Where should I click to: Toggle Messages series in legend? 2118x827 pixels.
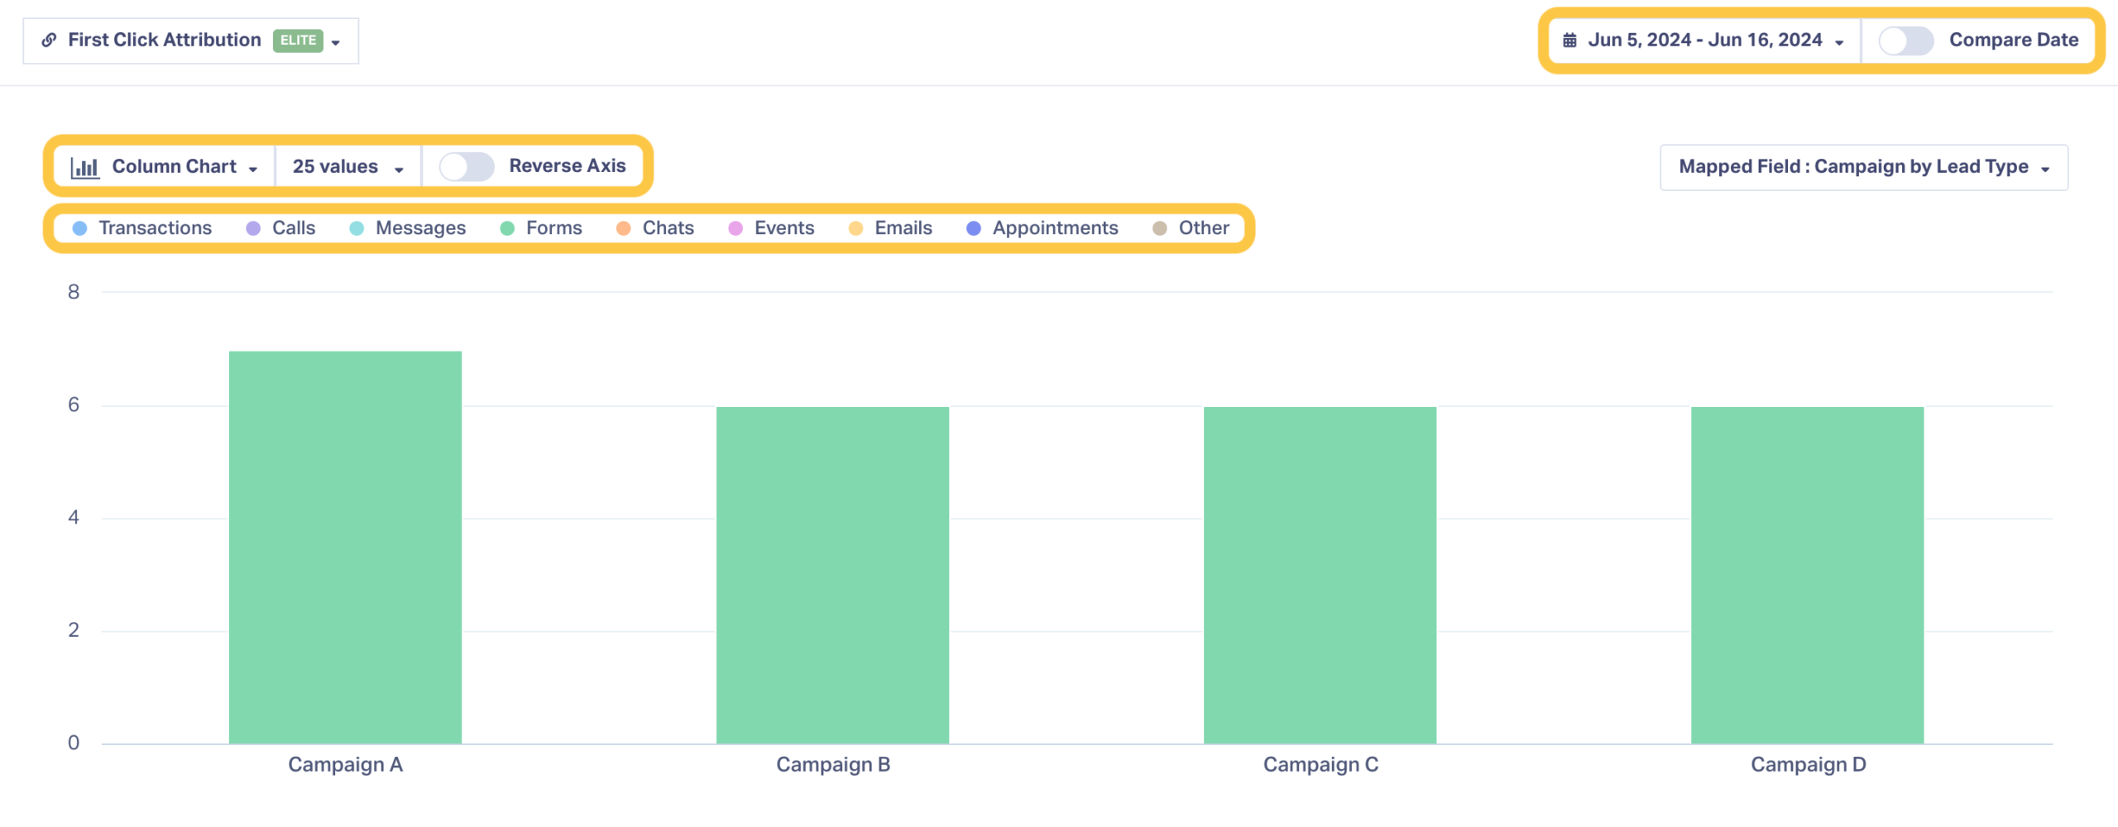coord(408,228)
